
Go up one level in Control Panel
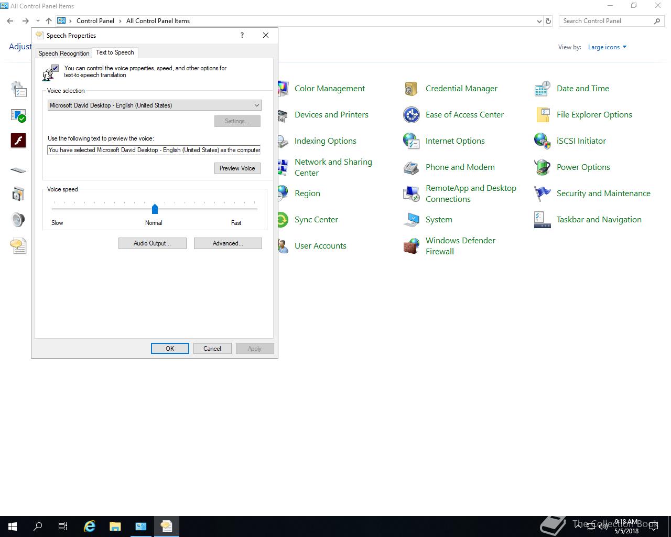[x=49, y=21]
